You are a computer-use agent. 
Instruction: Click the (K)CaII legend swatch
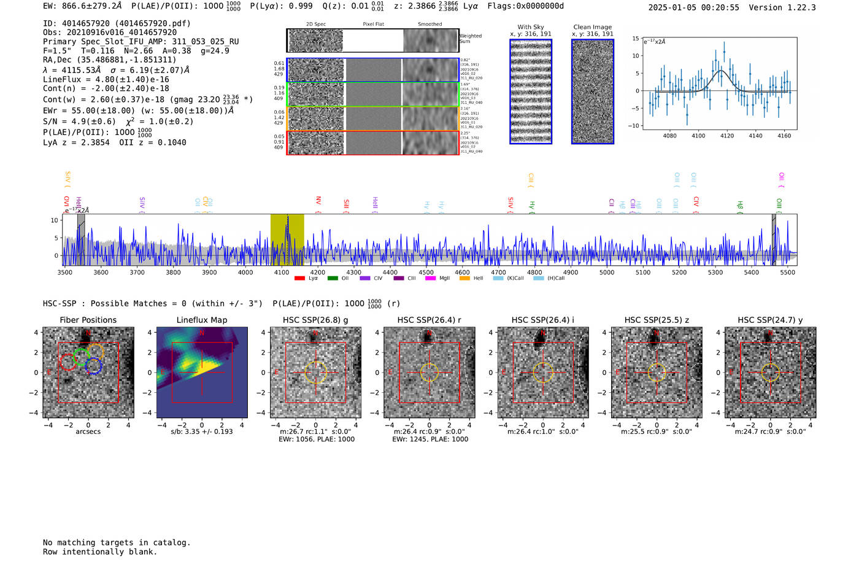pyautogui.click(x=498, y=278)
